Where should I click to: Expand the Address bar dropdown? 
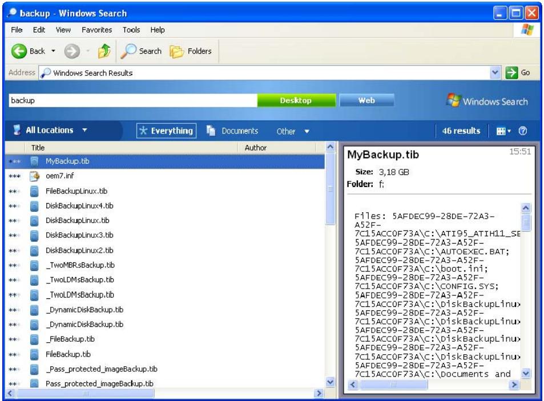click(495, 73)
